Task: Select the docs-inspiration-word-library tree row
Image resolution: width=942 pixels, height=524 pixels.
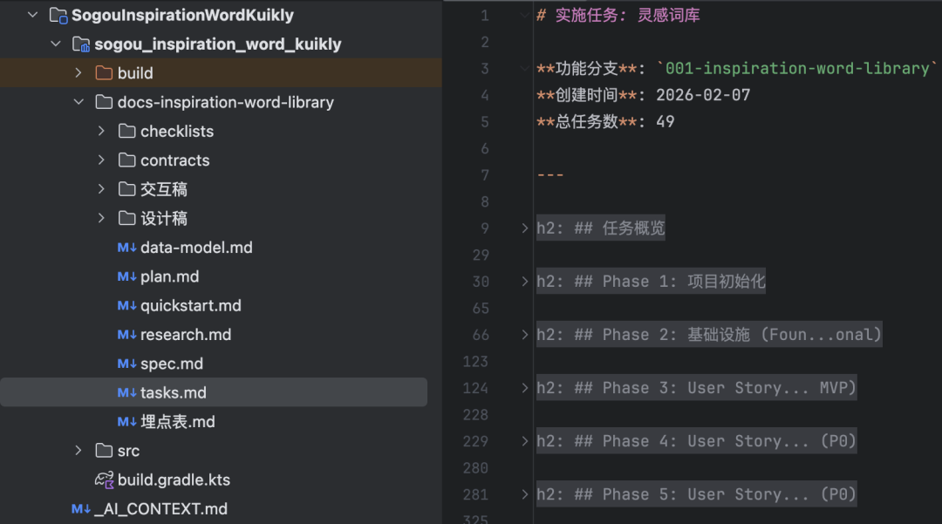Action: click(221, 102)
